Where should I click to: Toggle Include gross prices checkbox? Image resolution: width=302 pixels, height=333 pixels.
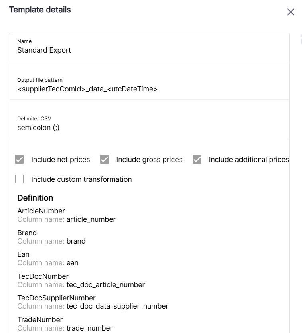pos(105,160)
